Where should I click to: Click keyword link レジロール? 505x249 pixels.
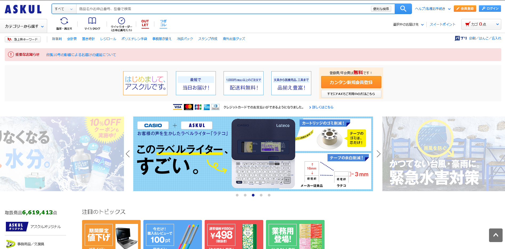108,39
